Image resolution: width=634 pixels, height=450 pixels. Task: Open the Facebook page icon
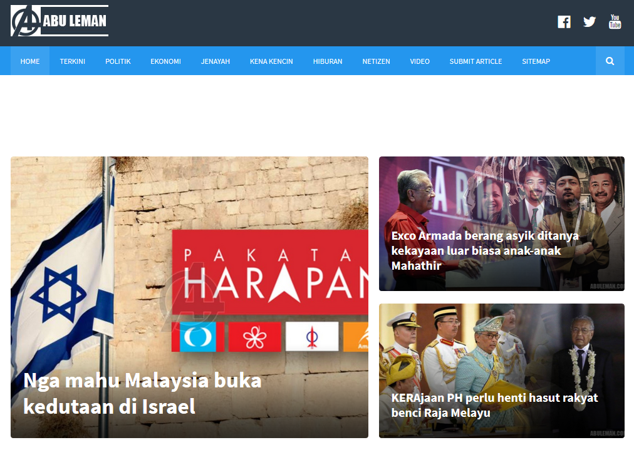(x=564, y=22)
